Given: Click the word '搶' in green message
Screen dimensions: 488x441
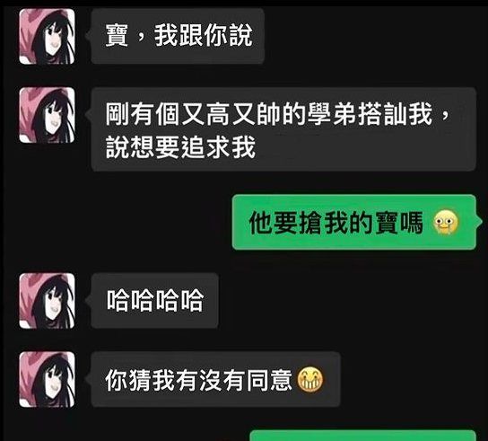Looking at the screenshot, I should point(310,222).
